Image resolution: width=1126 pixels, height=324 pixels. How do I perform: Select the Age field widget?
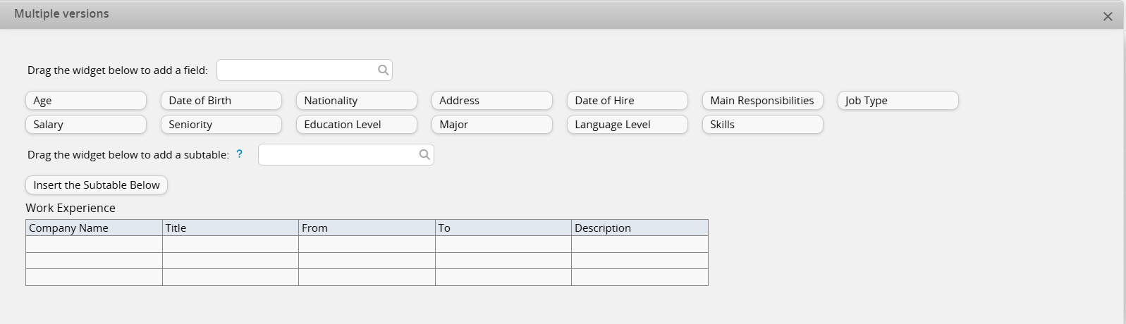click(86, 101)
